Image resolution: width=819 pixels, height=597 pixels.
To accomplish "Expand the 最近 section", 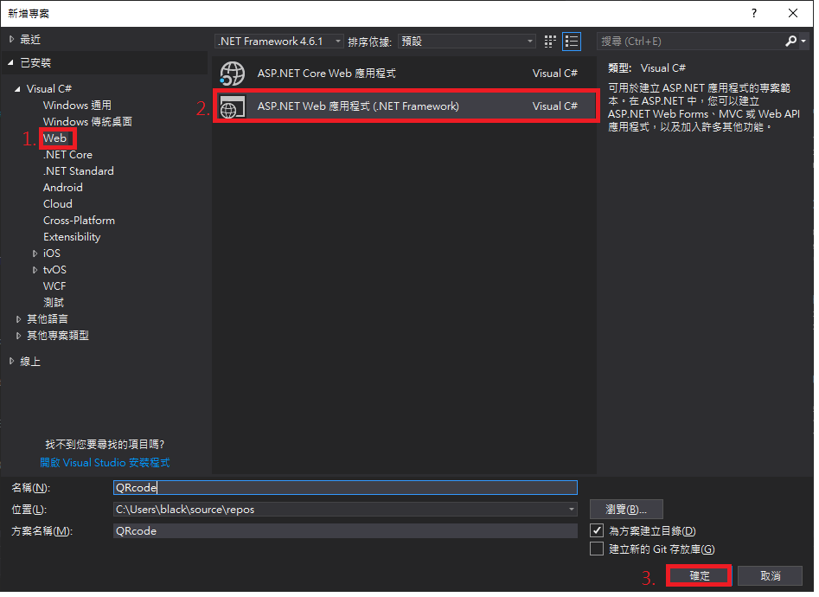I will (11, 39).
